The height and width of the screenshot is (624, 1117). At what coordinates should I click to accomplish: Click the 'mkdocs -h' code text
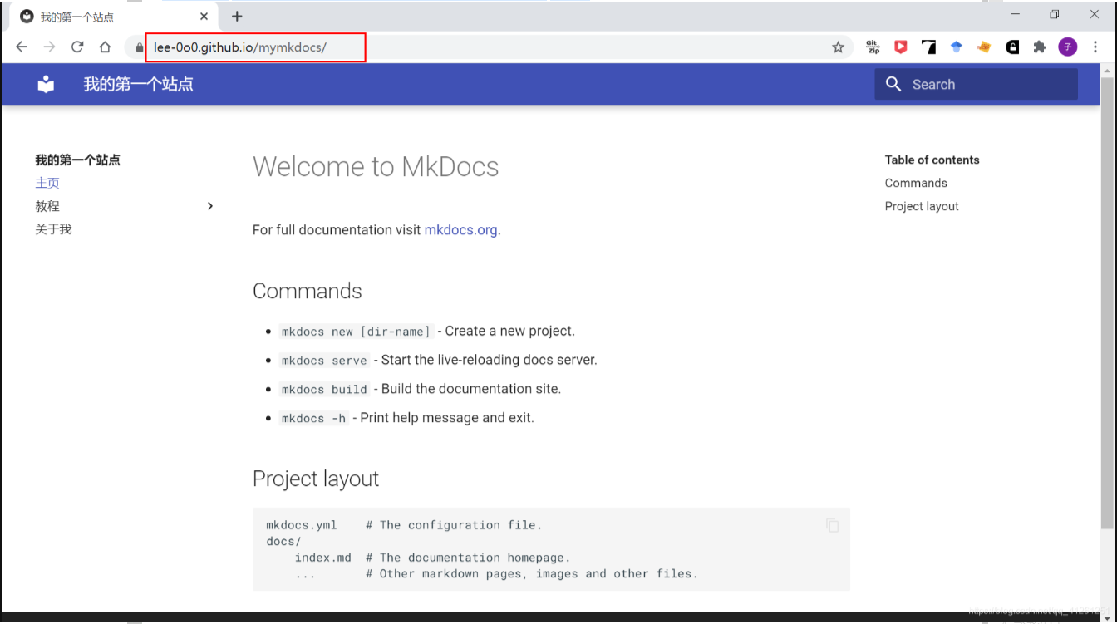313,418
